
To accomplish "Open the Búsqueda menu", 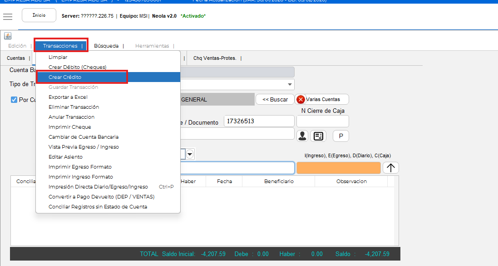I will pos(106,46).
